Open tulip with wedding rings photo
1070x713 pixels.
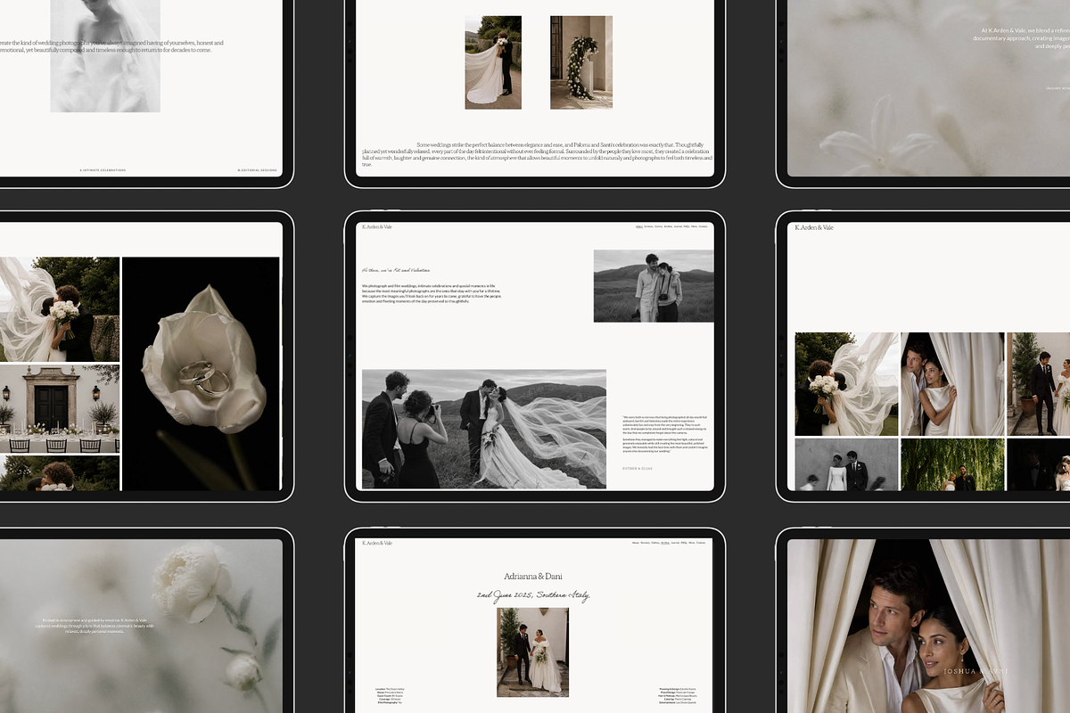pos(201,373)
